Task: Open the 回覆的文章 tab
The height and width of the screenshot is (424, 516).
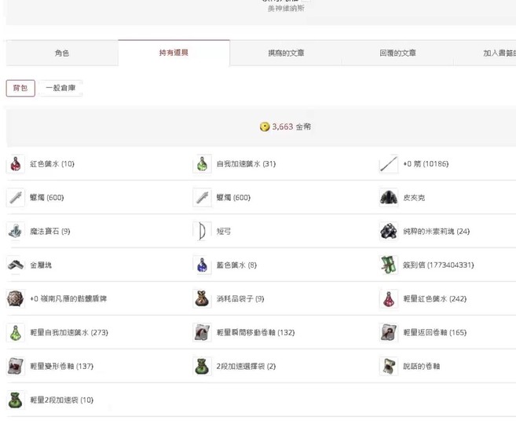Action: (397, 53)
